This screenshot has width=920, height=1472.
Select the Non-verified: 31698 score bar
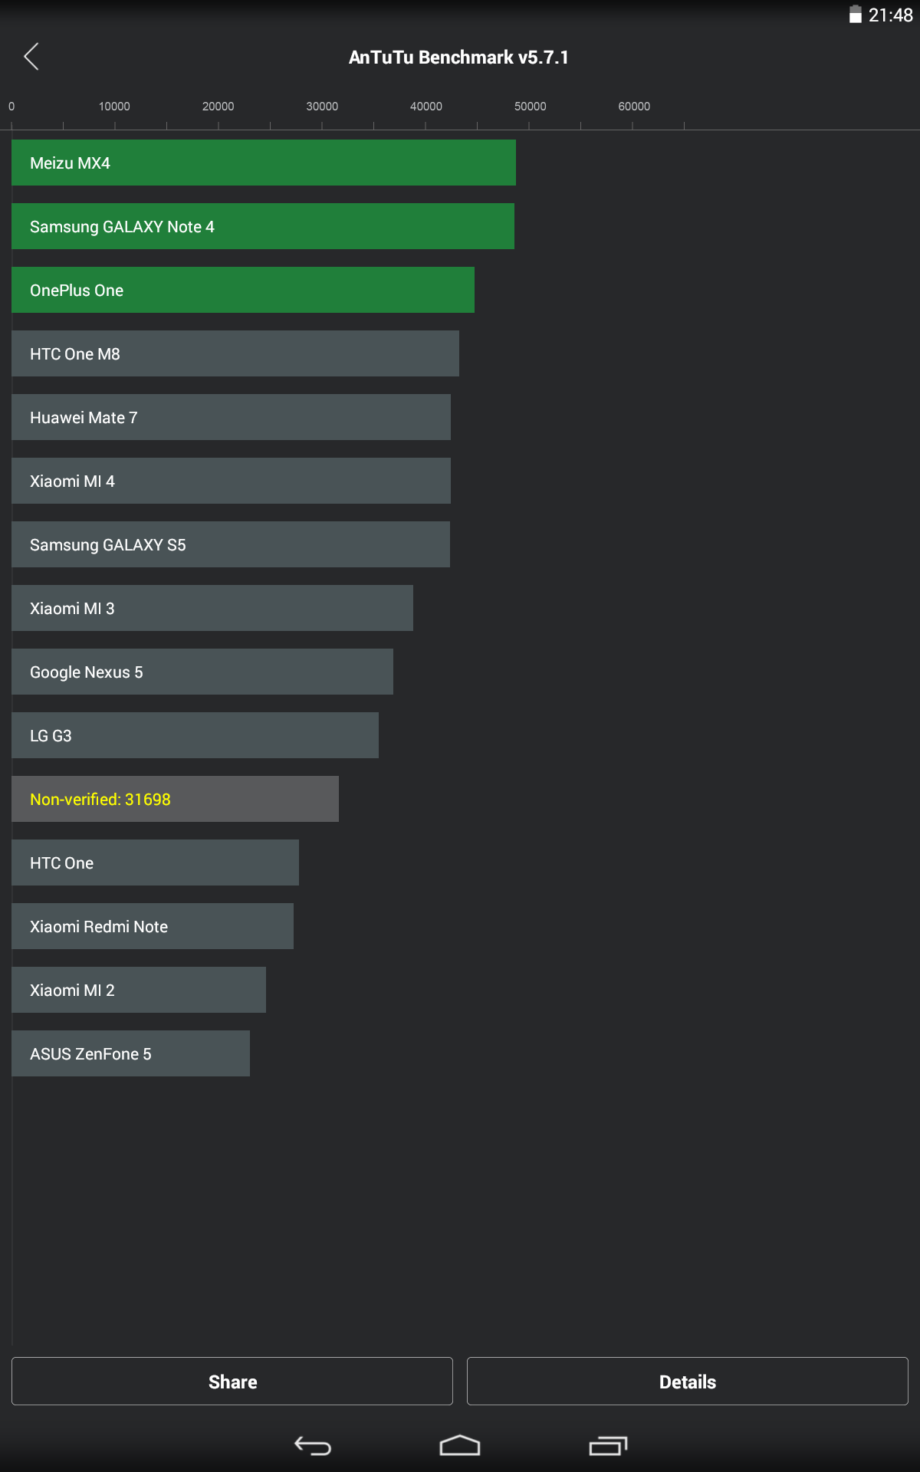[x=175, y=799]
